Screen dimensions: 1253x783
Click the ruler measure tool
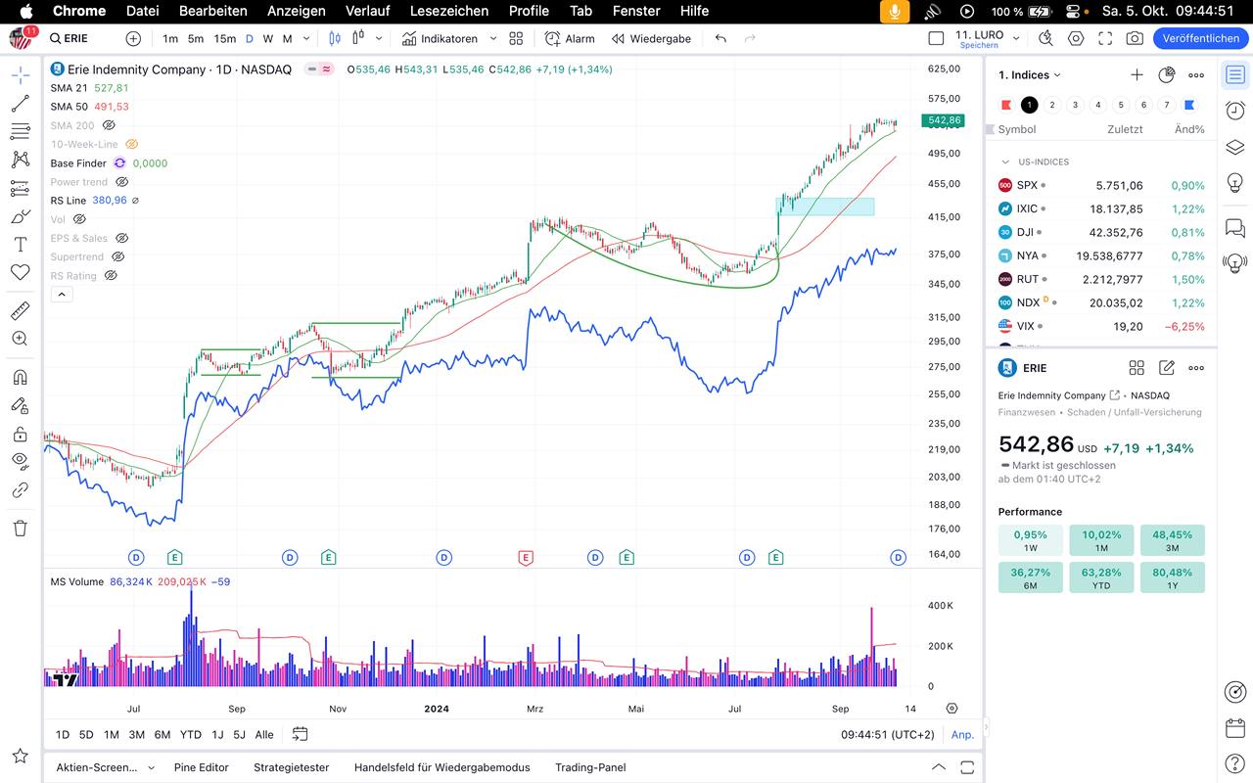click(x=20, y=310)
